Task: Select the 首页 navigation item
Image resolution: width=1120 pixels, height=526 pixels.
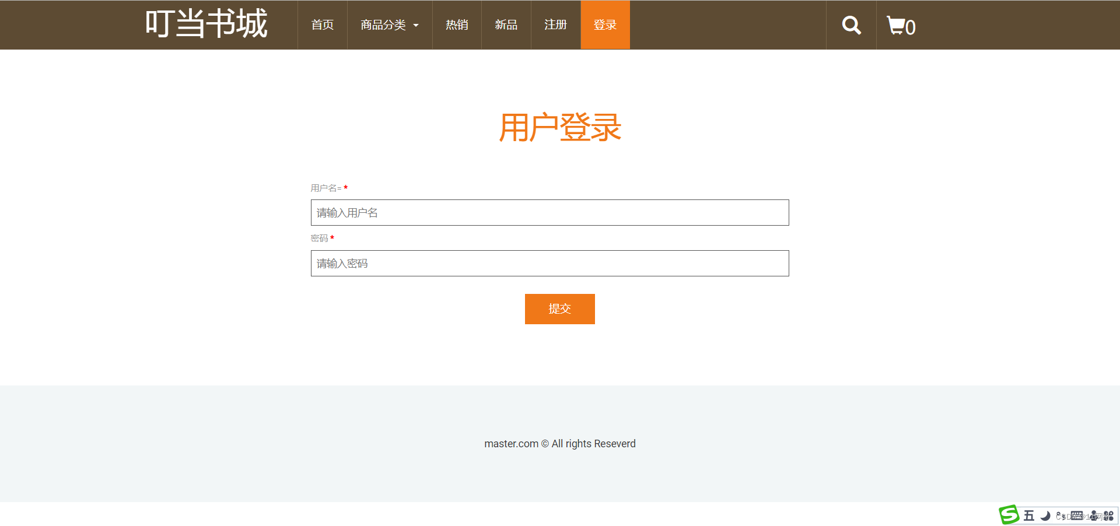Action: (321, 24)
